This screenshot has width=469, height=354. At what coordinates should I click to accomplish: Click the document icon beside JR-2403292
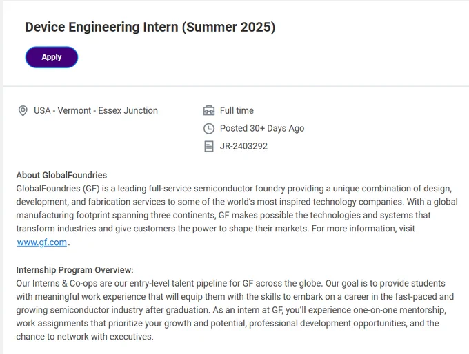click(209, 147)
